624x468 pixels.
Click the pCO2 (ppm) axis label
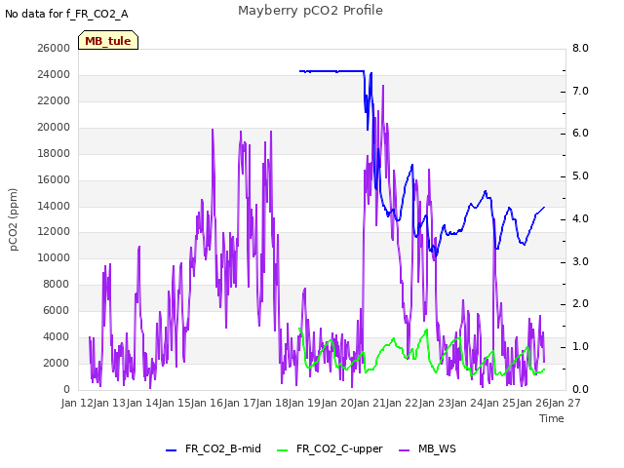pos(13,219)
